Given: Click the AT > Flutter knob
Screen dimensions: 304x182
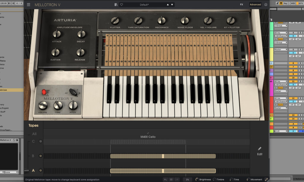Looking at the screenshot, I should (231, 20).
